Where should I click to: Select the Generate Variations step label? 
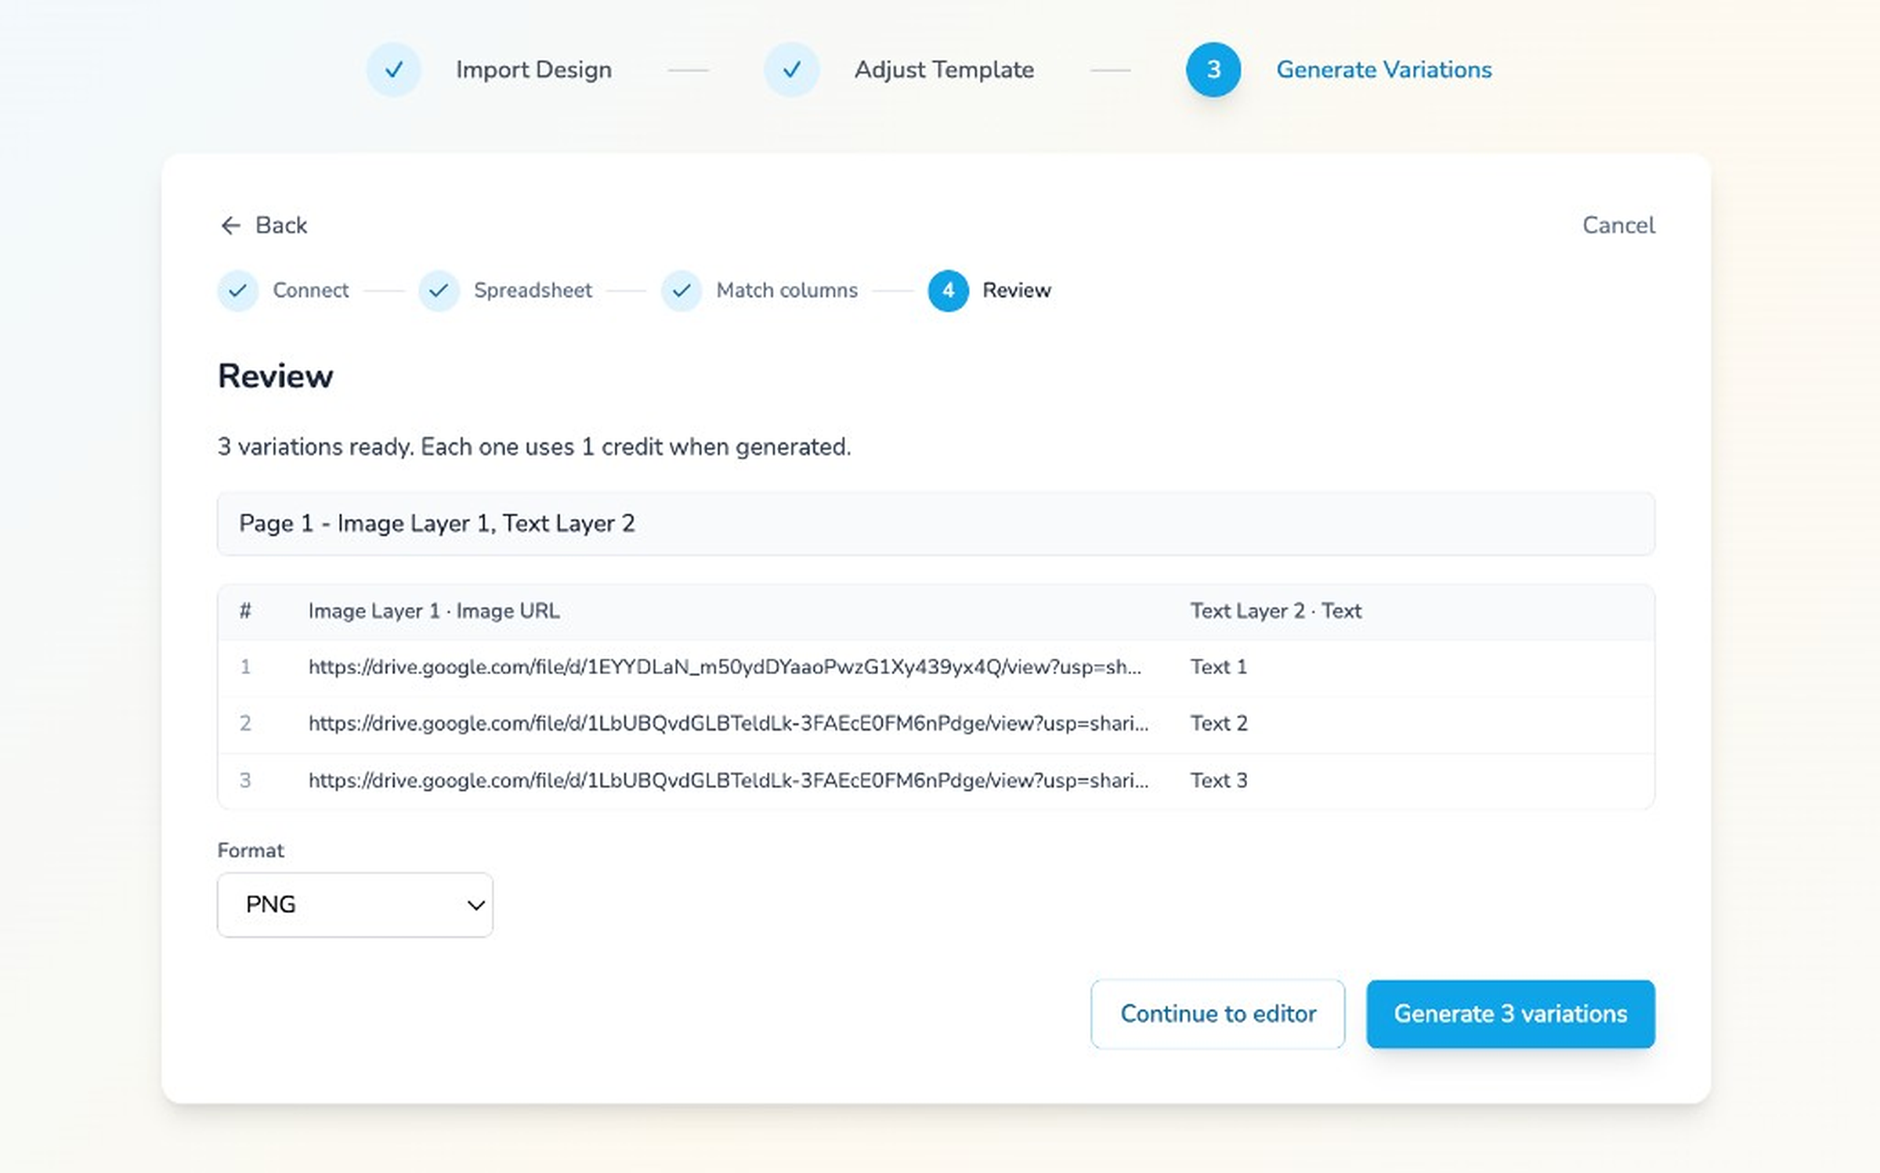point(1384,70)
